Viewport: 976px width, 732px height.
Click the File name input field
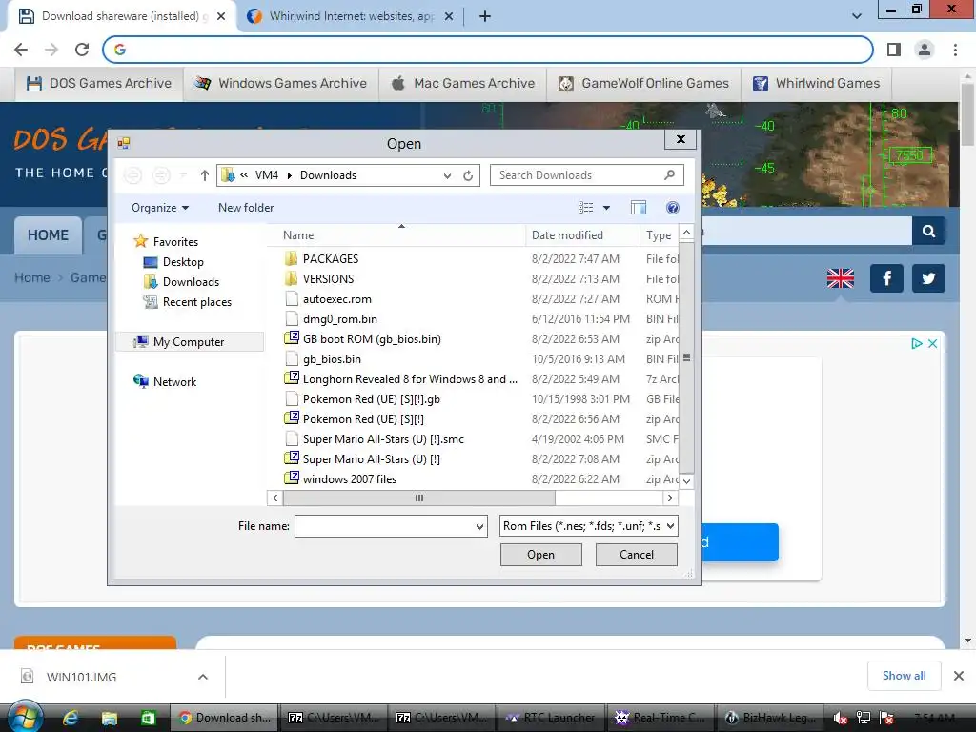pos(385,526)
